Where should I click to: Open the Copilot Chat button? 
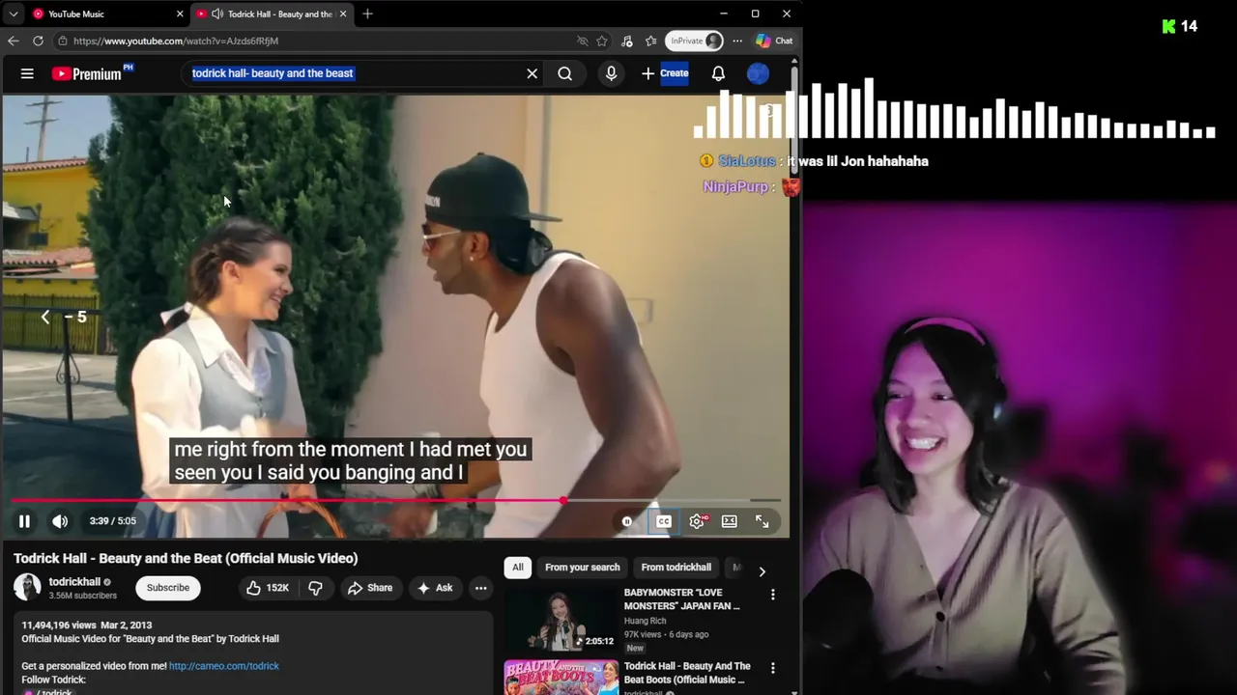[774, 41]
